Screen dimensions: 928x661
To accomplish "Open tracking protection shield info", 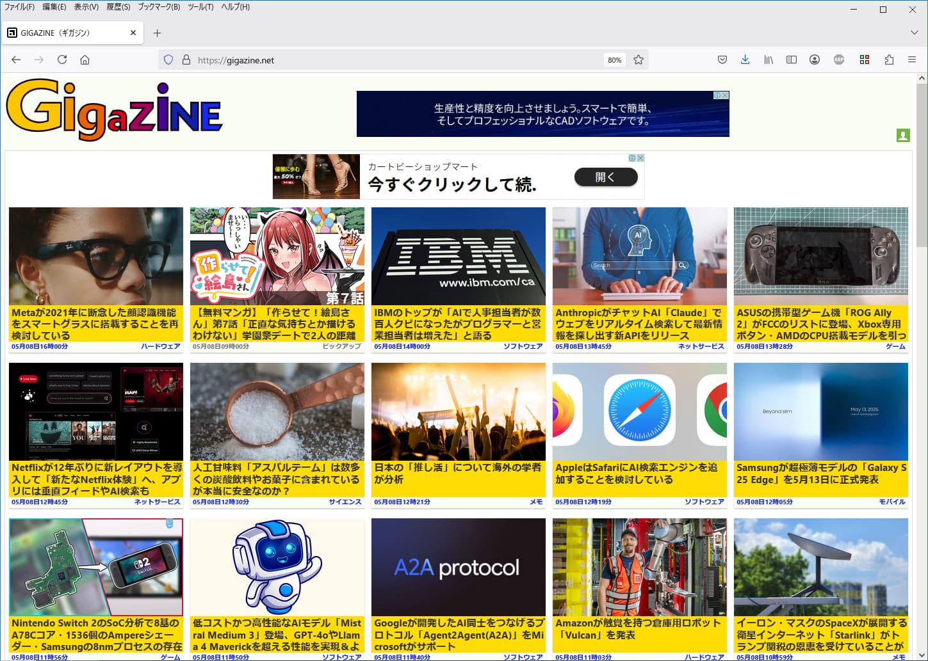I will click(168, 60).
